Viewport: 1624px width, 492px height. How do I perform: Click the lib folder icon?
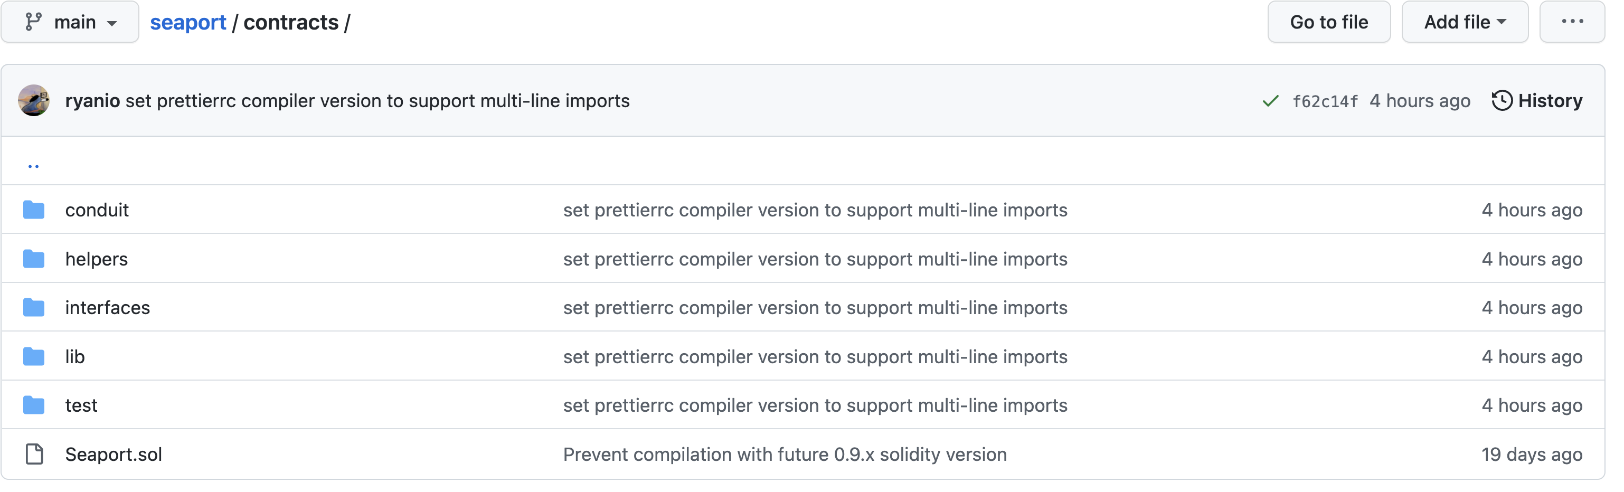(x=33, y=357)
